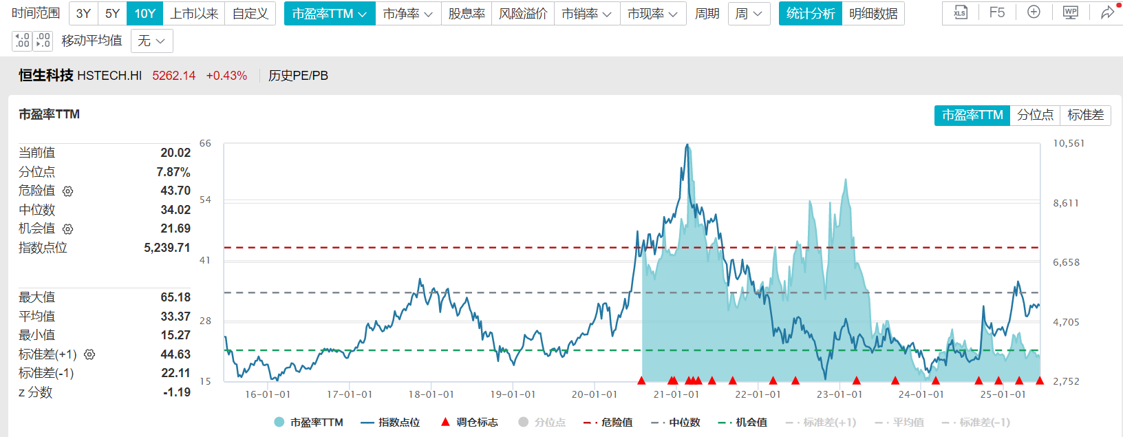Toggle 市盈率TTM series in legend
The height and width of the screenshot is (437, 1123).
click(308, 423)
